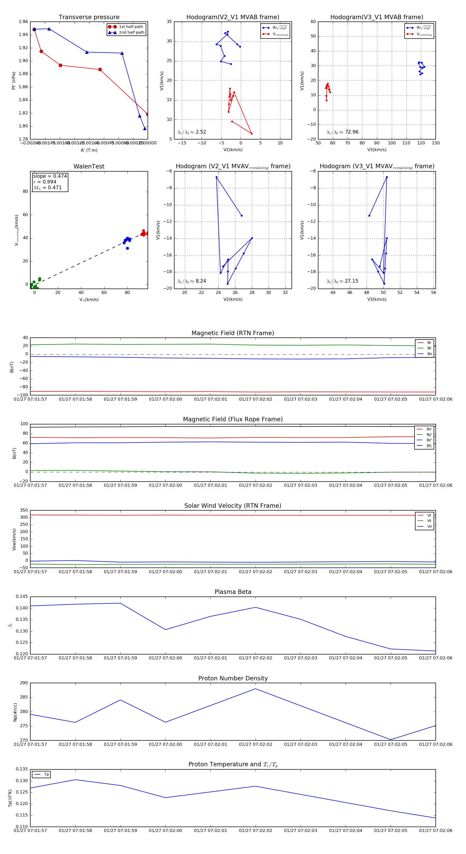
Task: Click the 'slope = 0.474' annotation
Action: click(x=50, y=176)
